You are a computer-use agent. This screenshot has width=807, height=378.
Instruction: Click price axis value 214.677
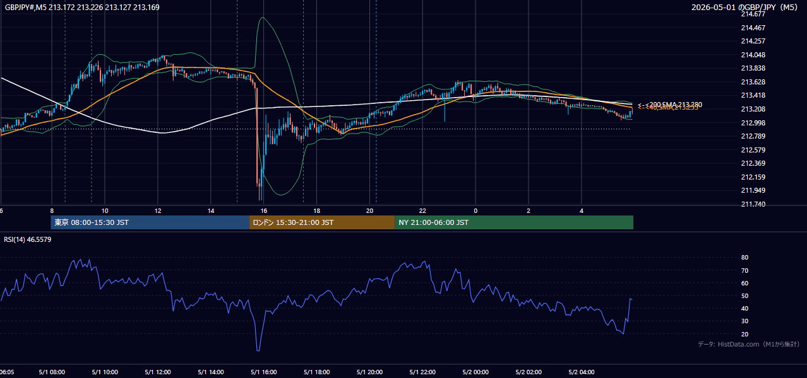pyautogui.click(x=753, y=14)
